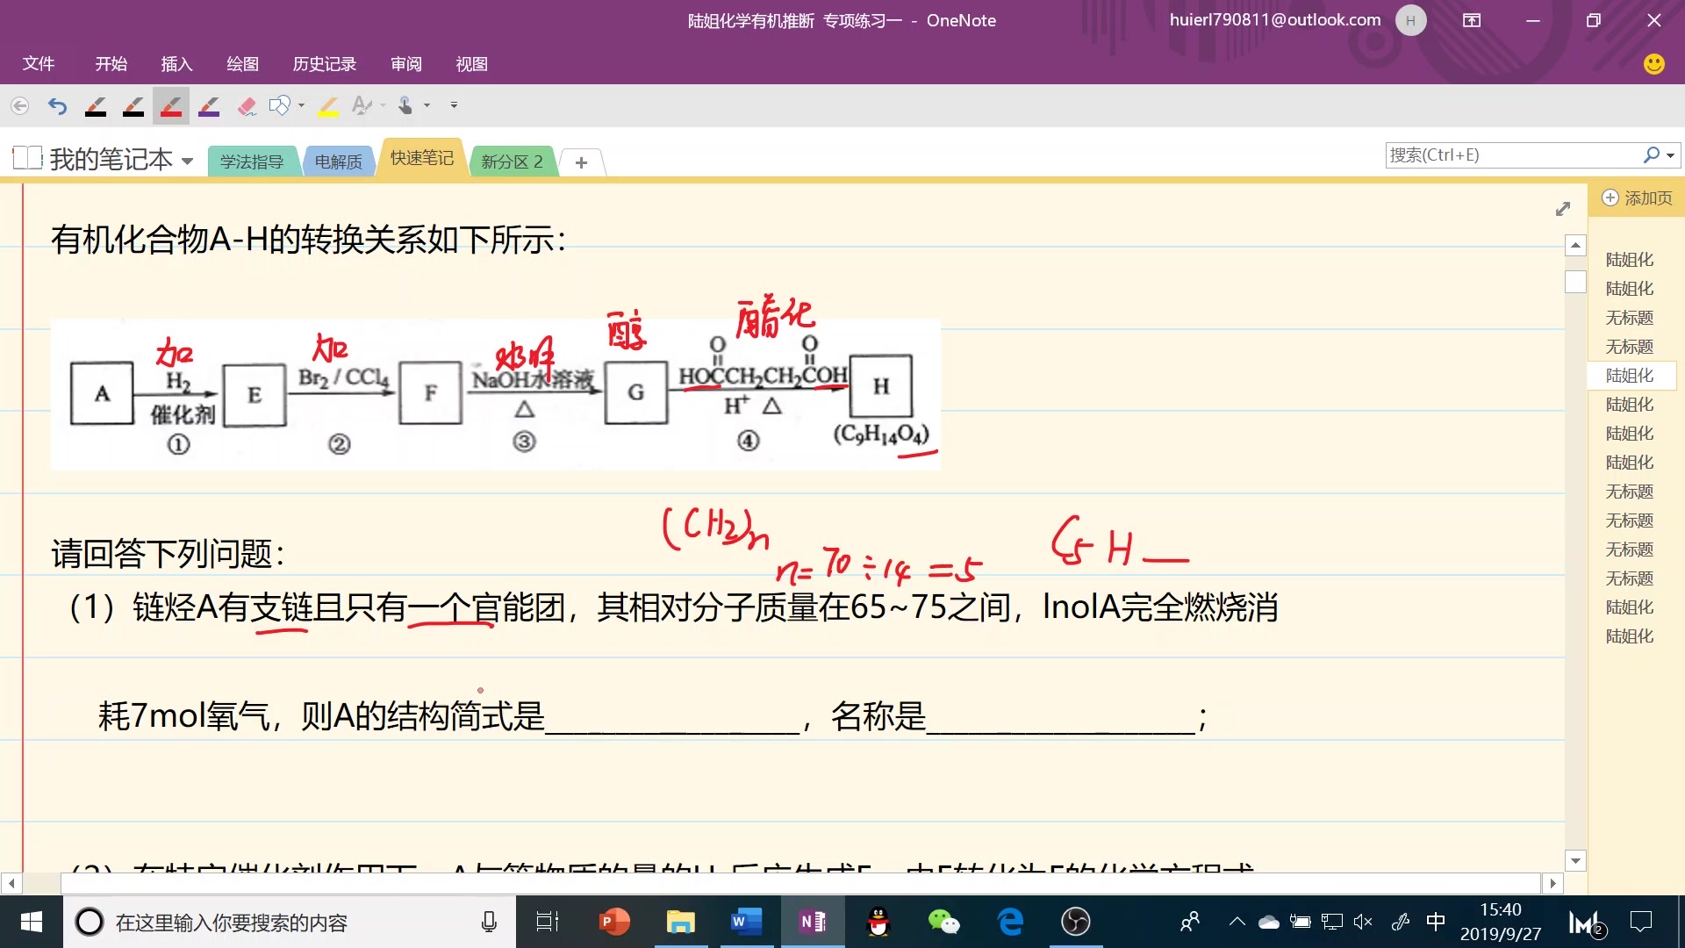Select the purple pen tool
This screenshot has width=1685, height=948.
point(209,105)
